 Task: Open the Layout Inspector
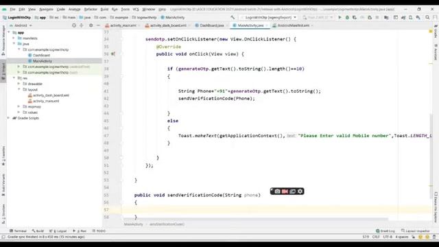pyautogui.click(x=415, y=231)
